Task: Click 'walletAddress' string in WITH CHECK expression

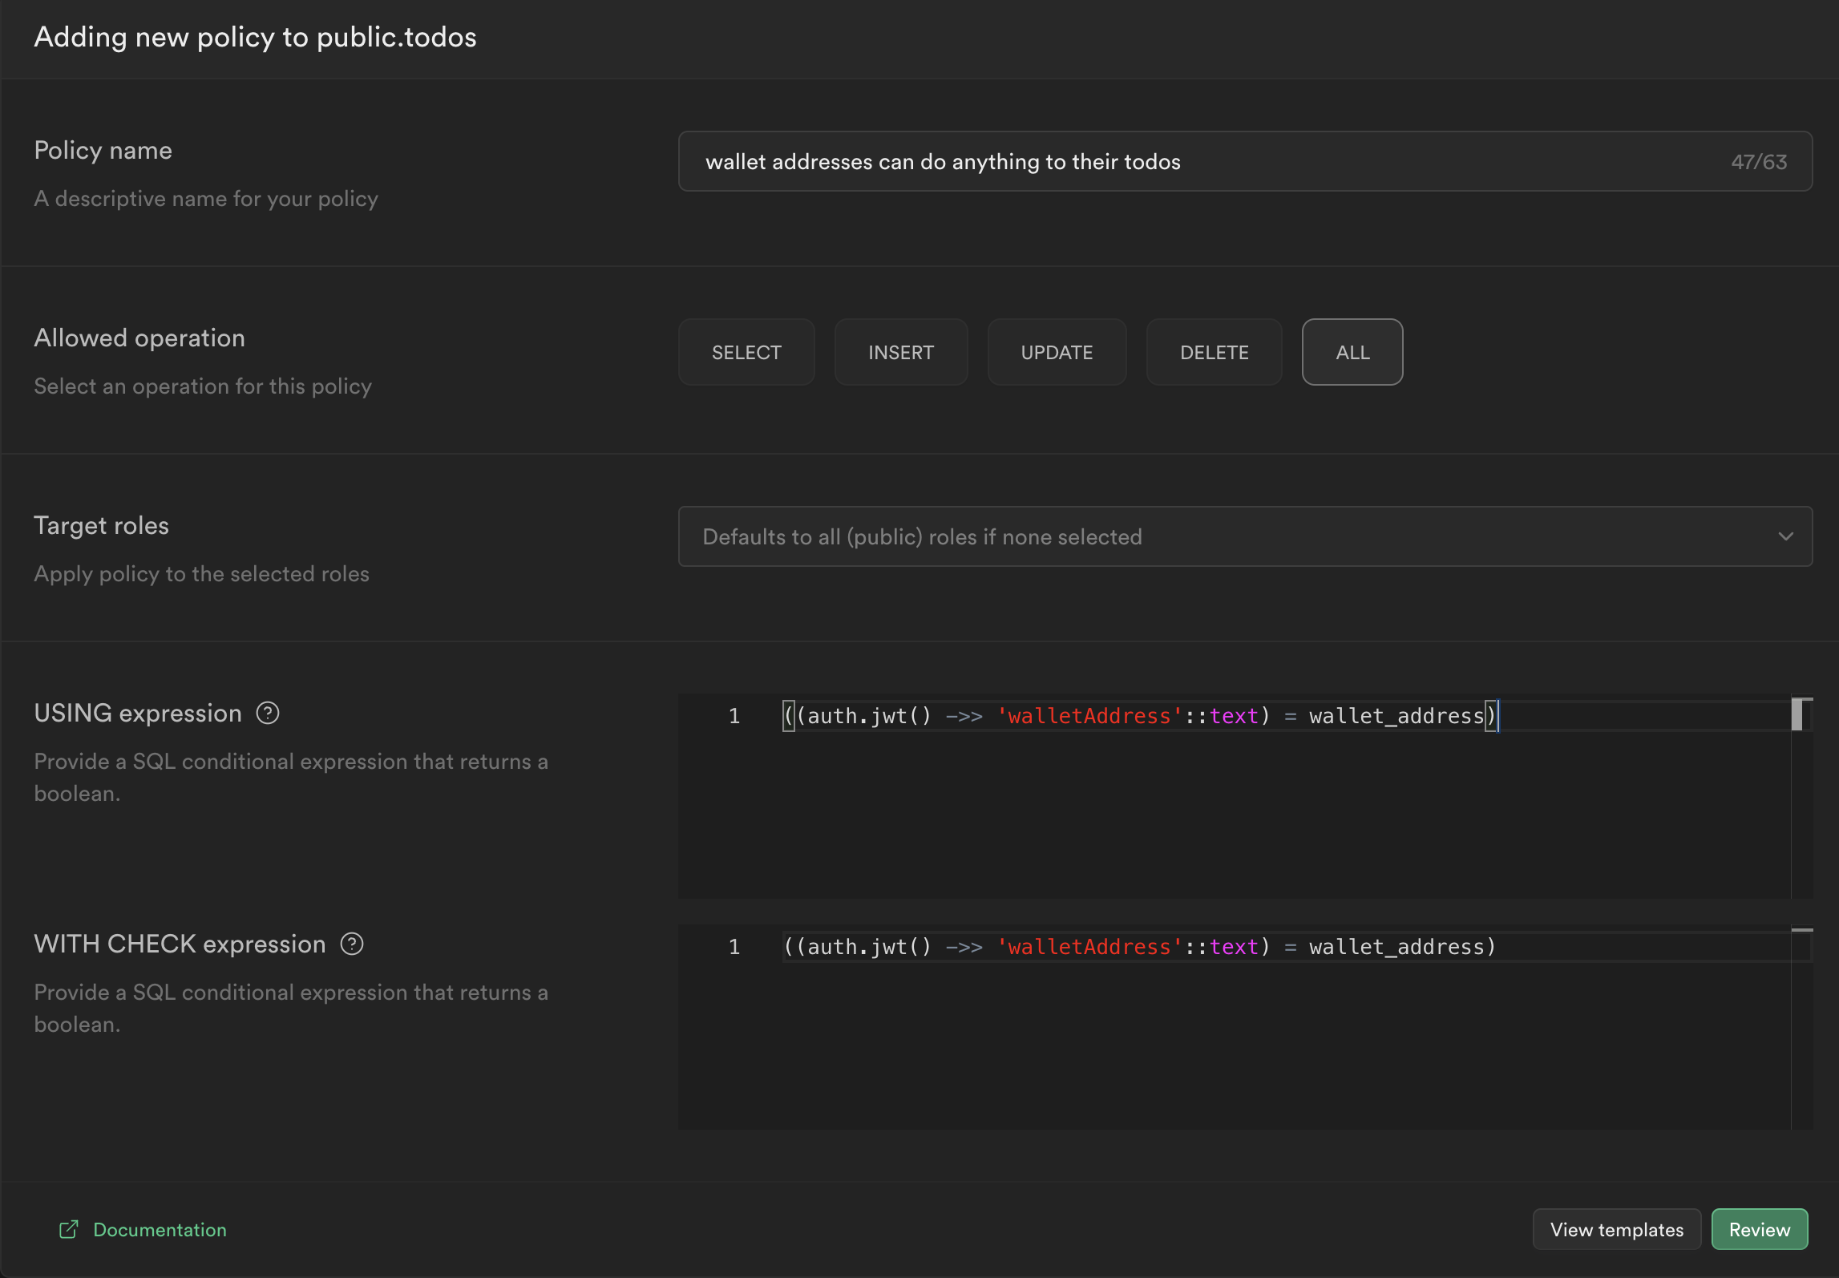Action: (1089, 947)
